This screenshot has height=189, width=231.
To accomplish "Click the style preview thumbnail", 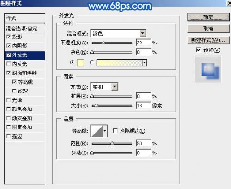I will coord(208,69).
